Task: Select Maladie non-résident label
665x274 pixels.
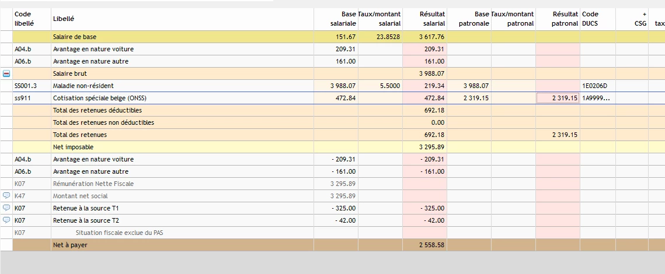Action: pyautogui.click(x=83, y=86)
